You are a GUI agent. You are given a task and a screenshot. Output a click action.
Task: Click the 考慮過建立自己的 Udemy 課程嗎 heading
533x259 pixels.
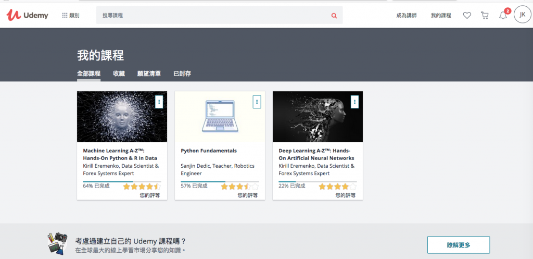(x=131, y=241)
